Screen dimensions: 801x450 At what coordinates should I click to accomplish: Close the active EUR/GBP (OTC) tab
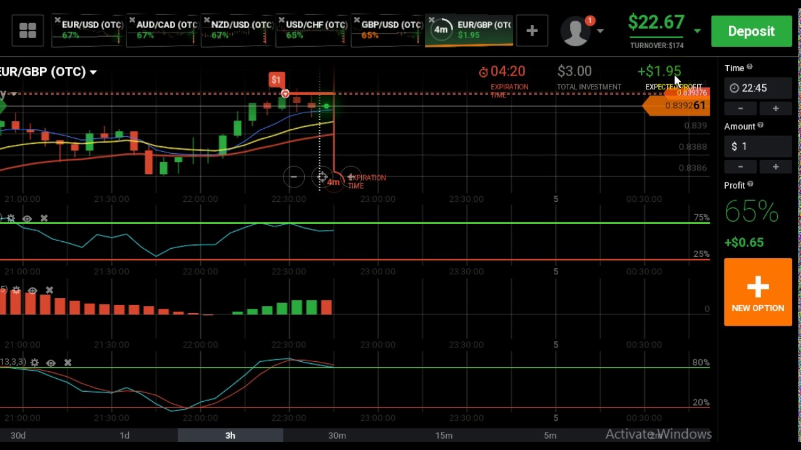click(x=431, y=21)
